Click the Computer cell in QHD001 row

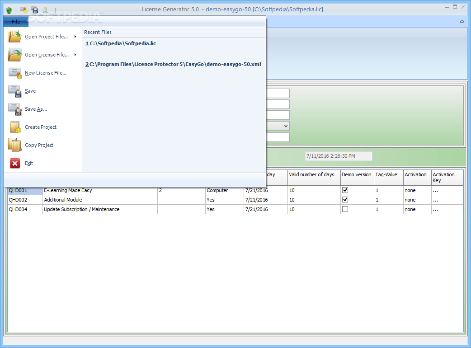click(224, 190)
